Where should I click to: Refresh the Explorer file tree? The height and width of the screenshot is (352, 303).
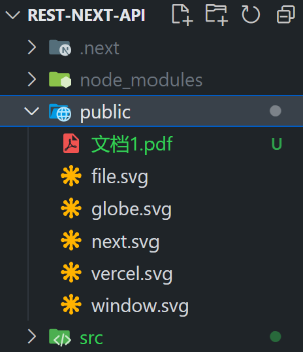[251, 15]
